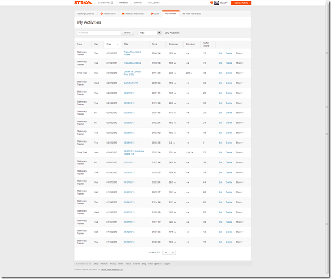This screenshot has width=331, height=279.
Task: Open the 02/03/2013 Westlake Village activity
Action: pos(134,152)
